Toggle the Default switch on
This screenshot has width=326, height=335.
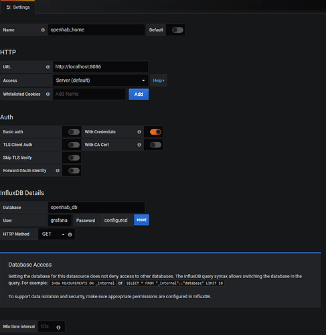177,30
